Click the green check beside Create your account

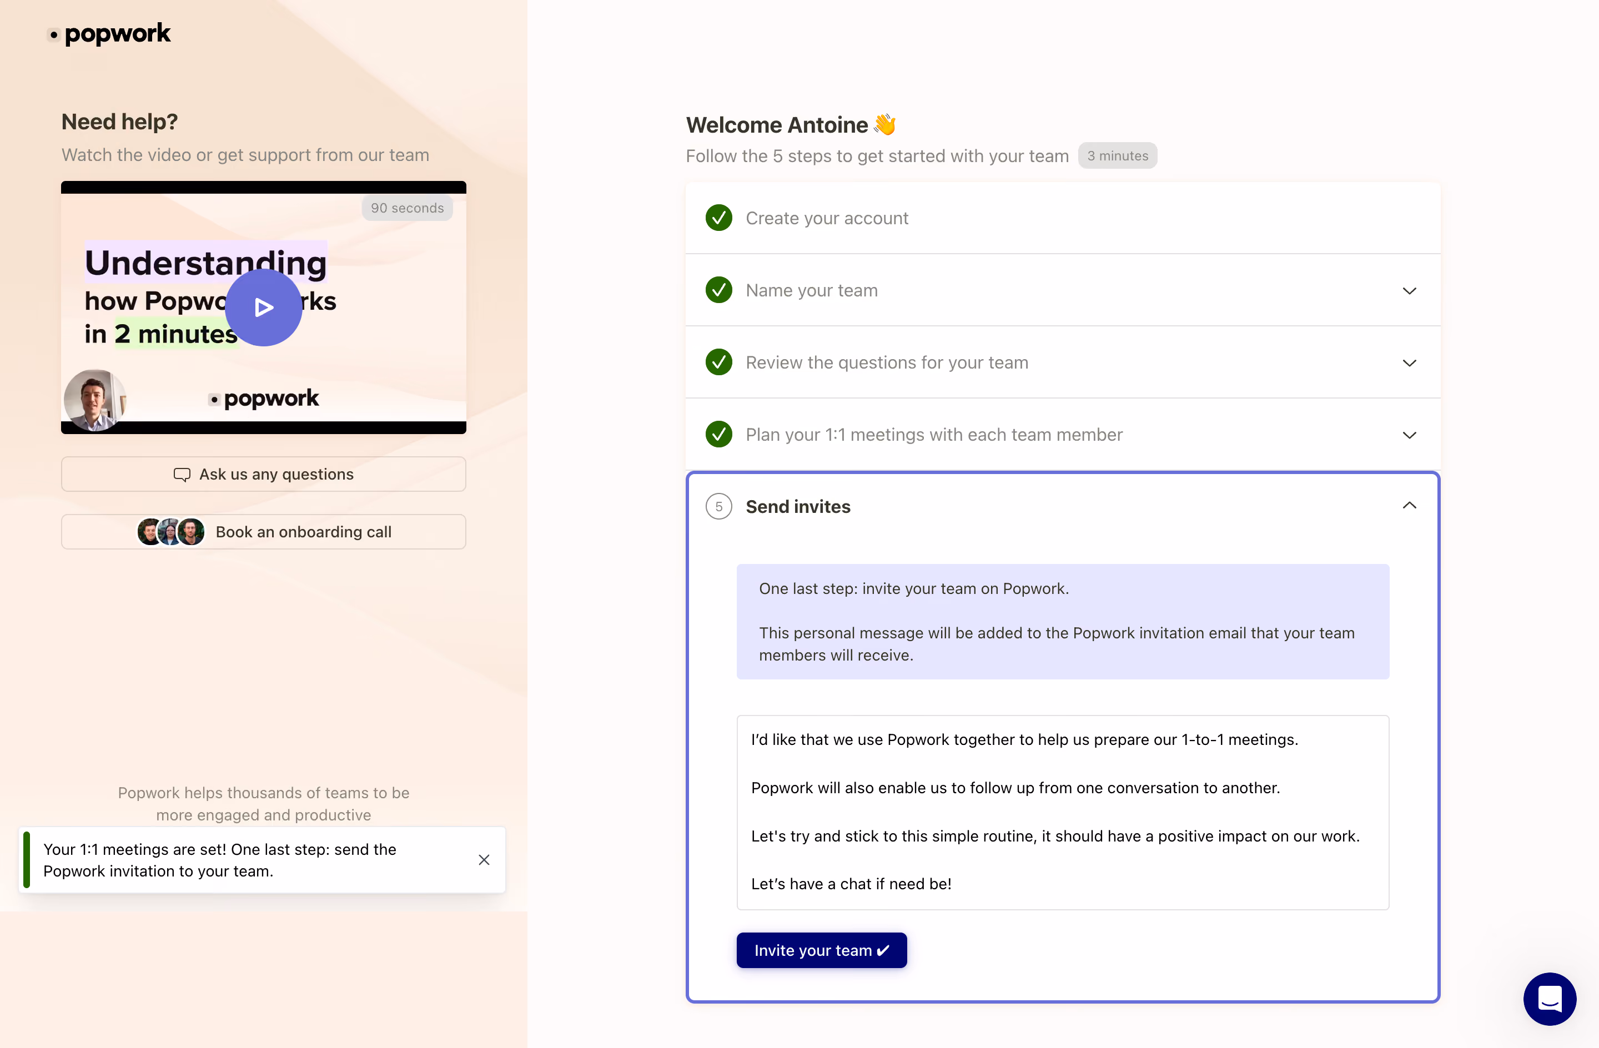pos(719,218)
